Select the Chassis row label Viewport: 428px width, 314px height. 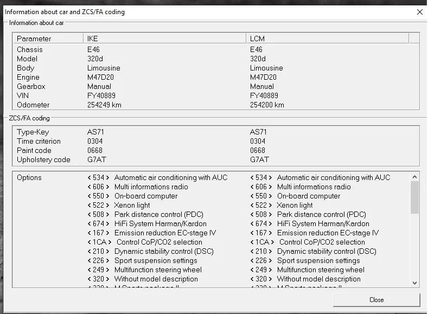click(x=30, y=50)
